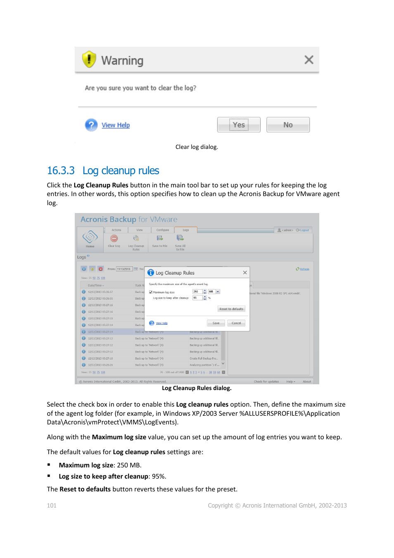Viewport: 394px width, 558px height.
Task: Click the help icon beside Logs heading
Action: click(88, 256)
